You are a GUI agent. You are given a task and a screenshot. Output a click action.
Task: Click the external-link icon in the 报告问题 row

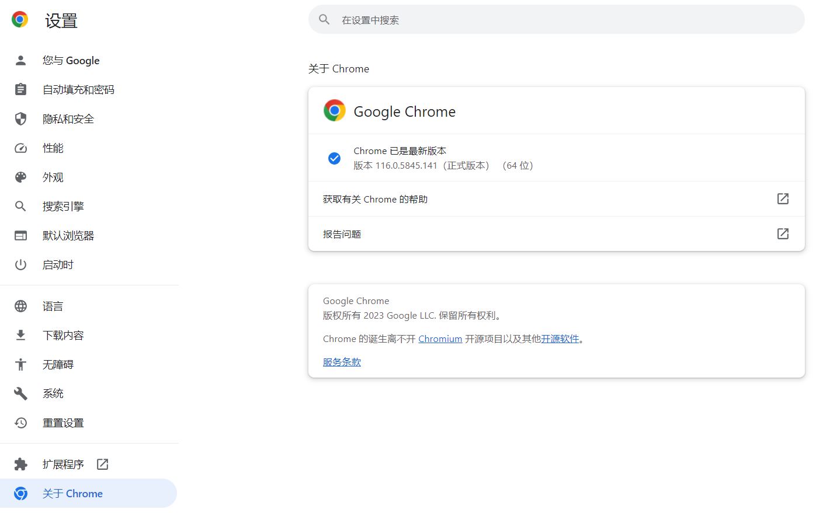(x=783, y=233)
